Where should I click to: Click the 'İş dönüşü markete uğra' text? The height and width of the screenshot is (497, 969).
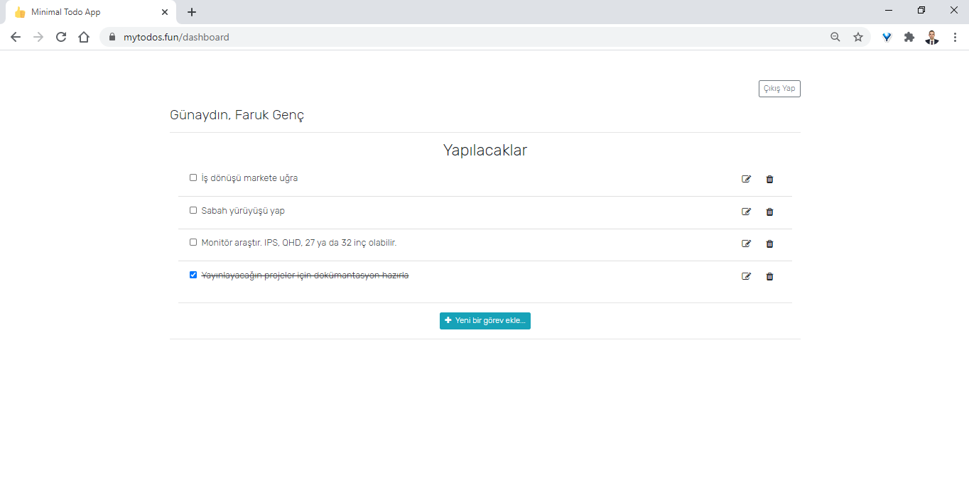[249, 178]
